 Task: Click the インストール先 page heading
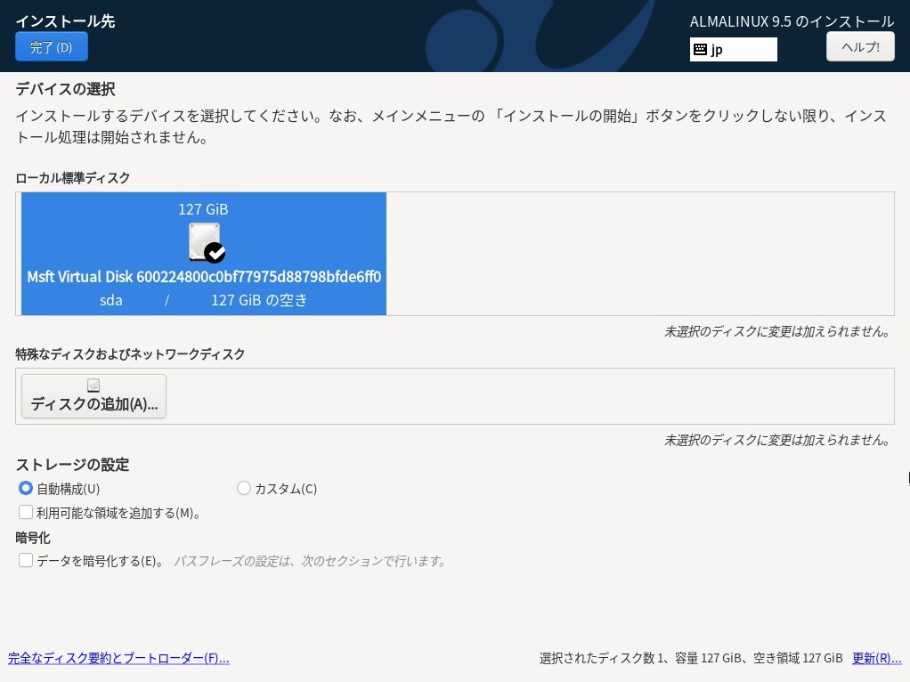tap(65, 21)
